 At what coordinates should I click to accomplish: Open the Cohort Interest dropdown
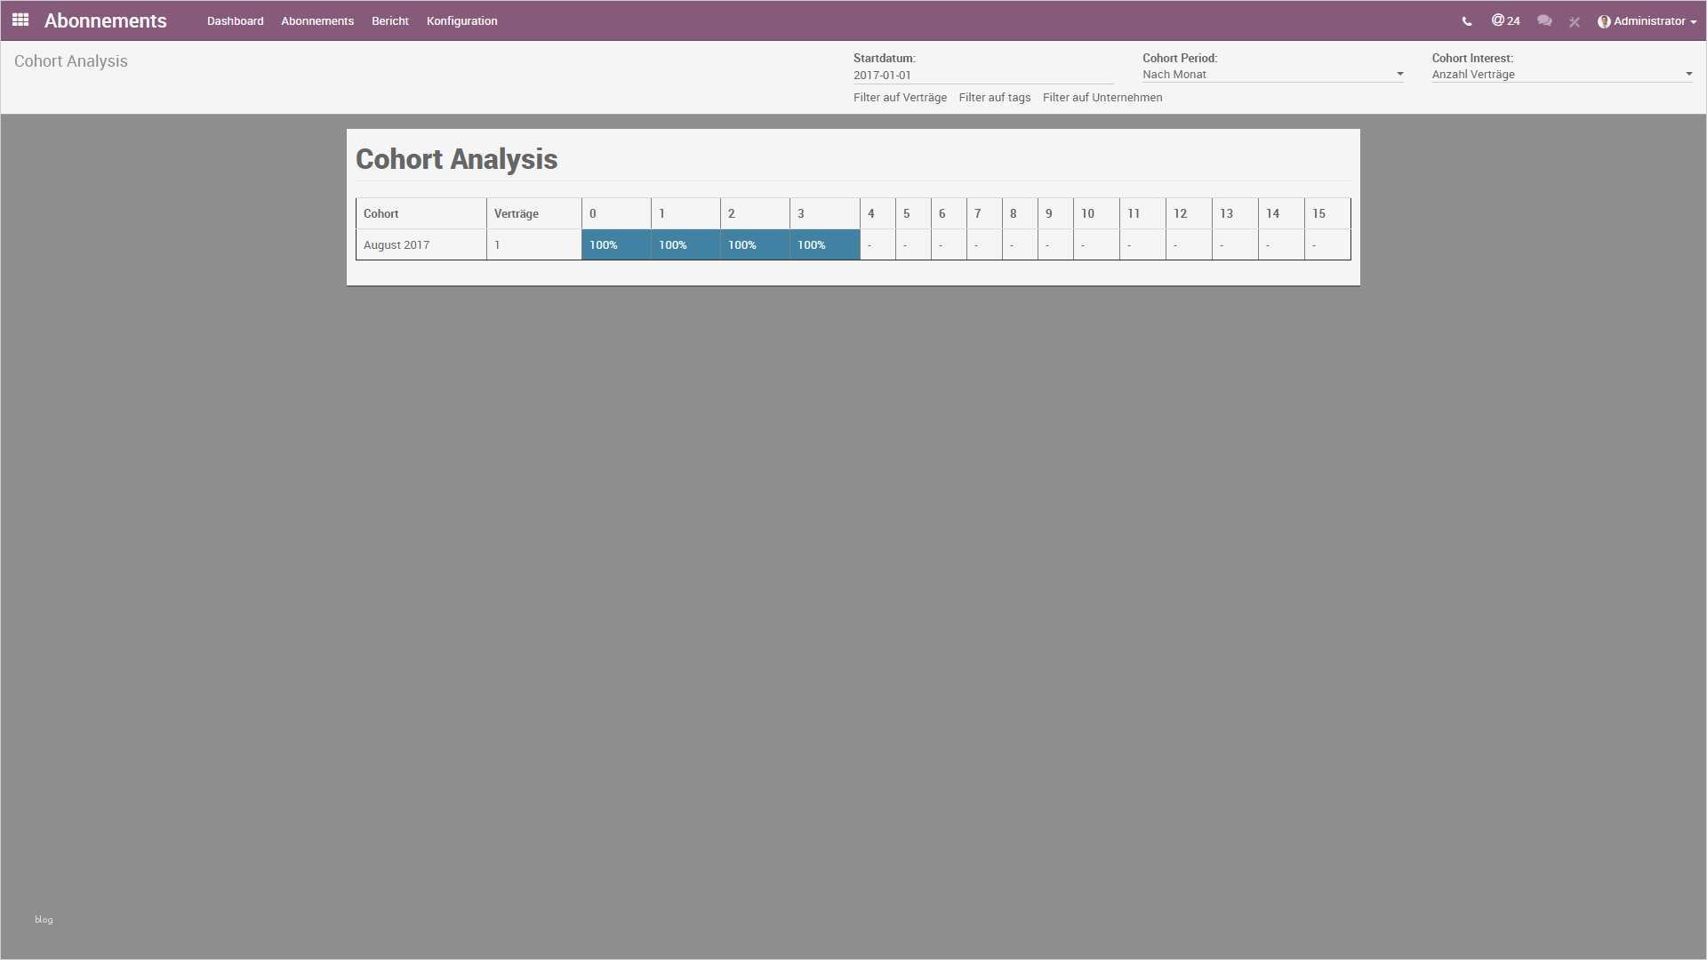tap(1561, 75)
